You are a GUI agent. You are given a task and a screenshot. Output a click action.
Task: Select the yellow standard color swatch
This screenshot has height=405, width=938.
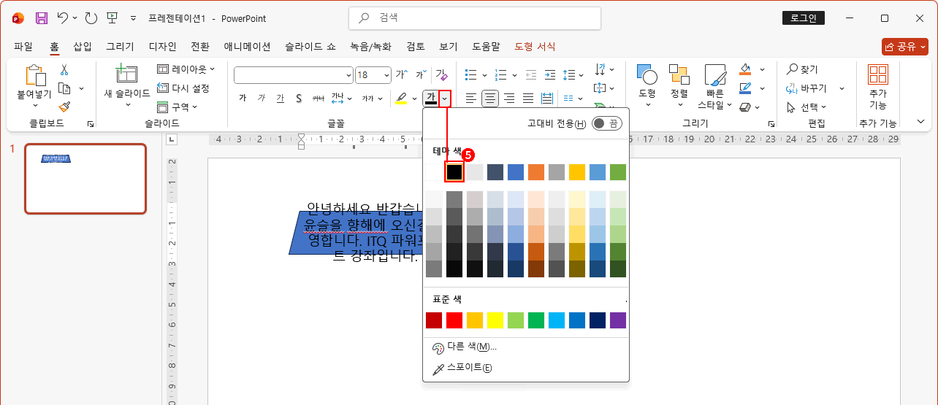(495, 320)
